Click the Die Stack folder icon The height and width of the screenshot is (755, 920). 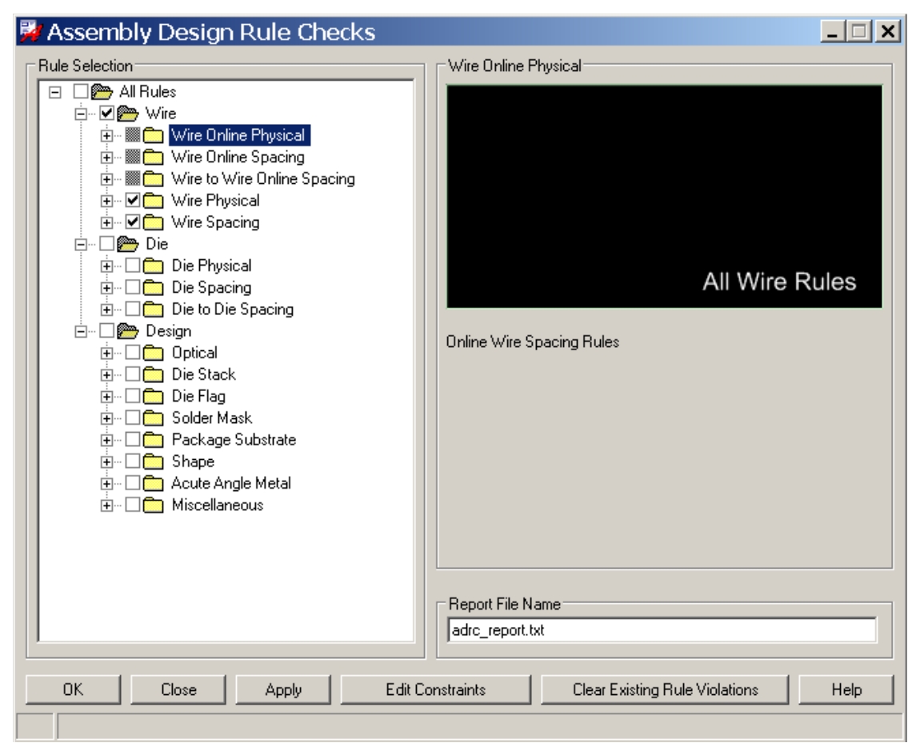tap(155, 374)
